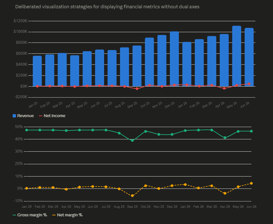Viewport: 273px width, 224px height.
Task: Select the May 25 revenue bar
Action: [87, 69]
